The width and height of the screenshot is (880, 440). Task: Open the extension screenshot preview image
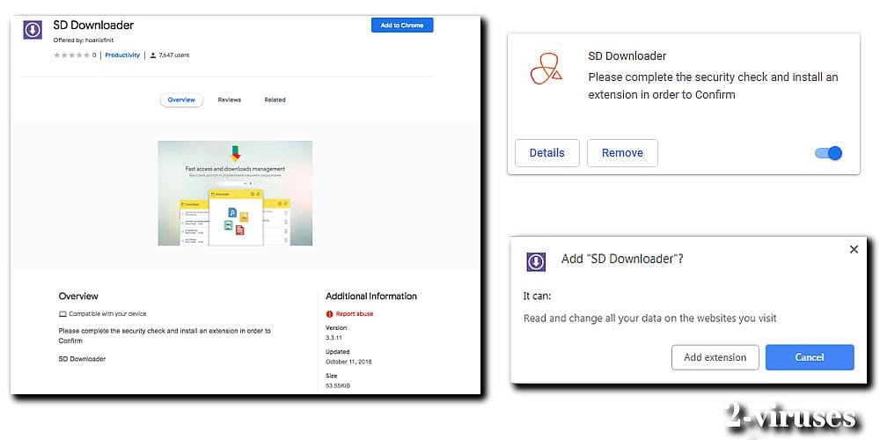[x=235, y=193]
